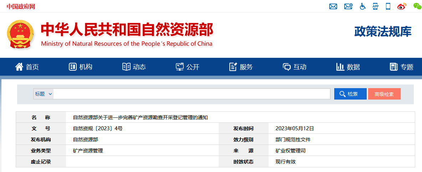The height and width of the screenshot is (172, 422).
Task: Open the Weibo icon
Action: [x=402, y=6]
